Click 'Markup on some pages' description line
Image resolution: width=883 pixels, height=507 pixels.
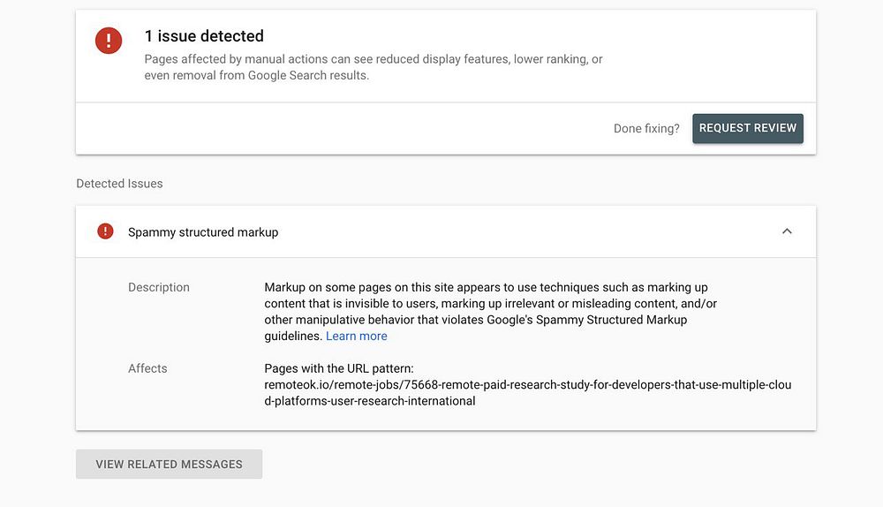tap(486, 287)
